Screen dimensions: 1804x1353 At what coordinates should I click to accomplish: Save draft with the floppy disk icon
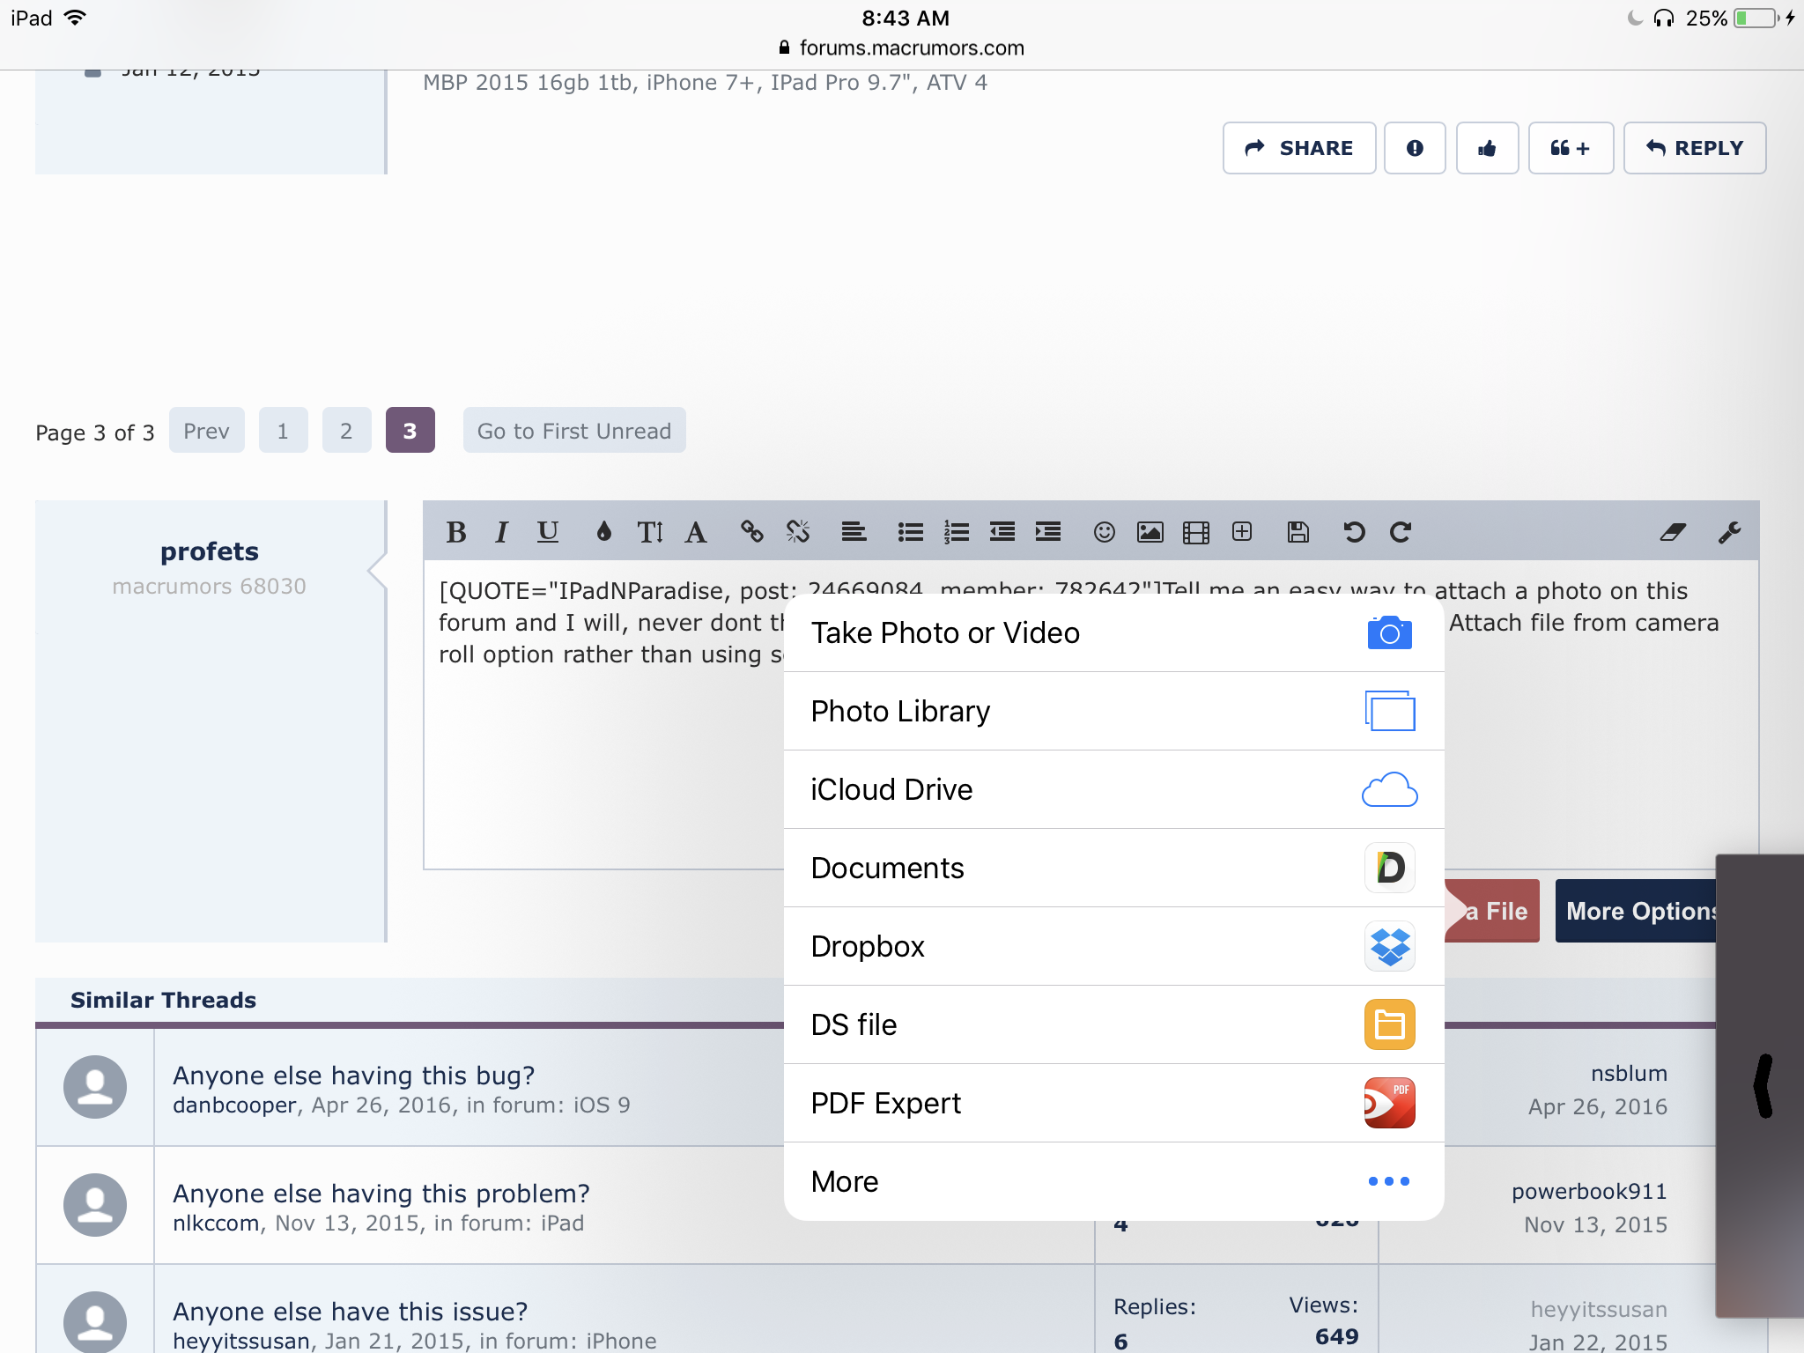point(1298,532)
